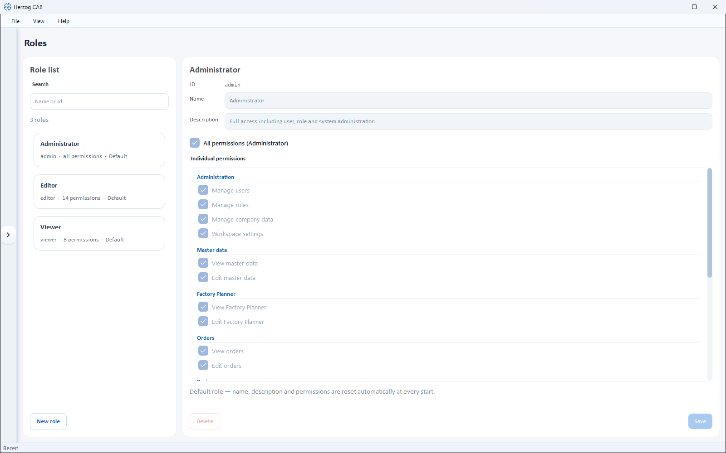Click '8 permissions' text in Viewer card
The image size is (726, 453).
pyautogui.click(x=81, y=240)
